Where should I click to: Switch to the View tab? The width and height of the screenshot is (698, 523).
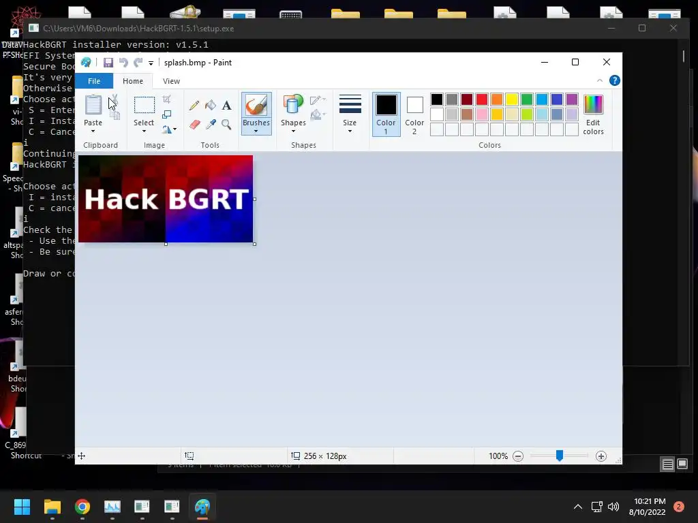(171, 81)
